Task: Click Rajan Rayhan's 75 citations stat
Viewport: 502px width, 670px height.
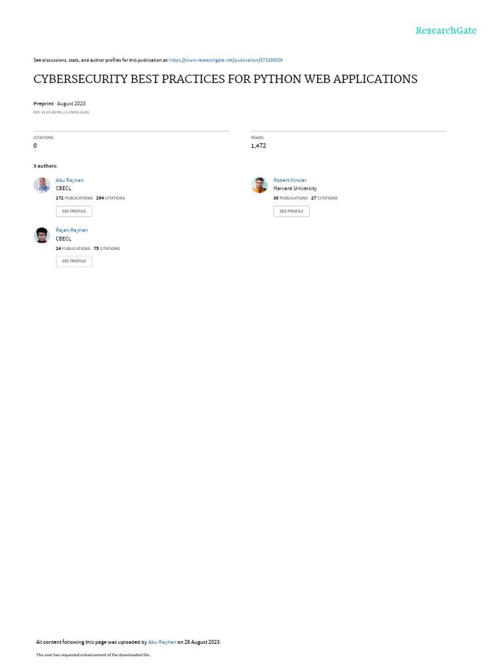Action: [x=107, y=248]
